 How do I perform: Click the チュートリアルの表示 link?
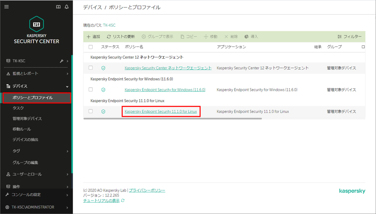[101, 201]
